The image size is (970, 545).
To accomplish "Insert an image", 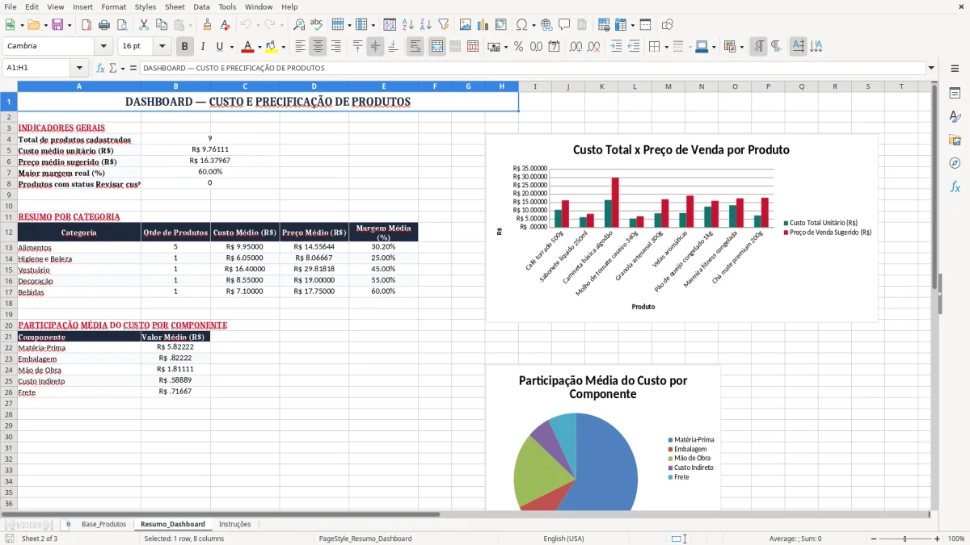I will (x=466, y=25).
